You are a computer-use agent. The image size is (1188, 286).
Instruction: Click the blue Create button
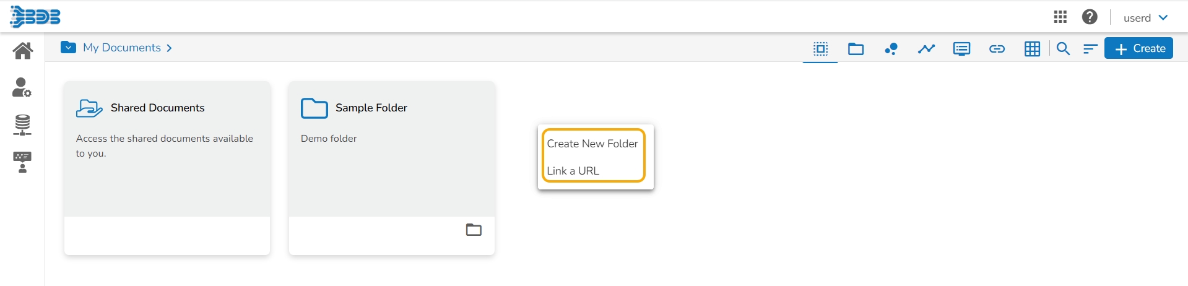(x=1138, y=48)
